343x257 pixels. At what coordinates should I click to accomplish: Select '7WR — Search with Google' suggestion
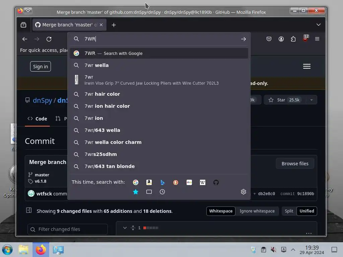coord(159,53)
